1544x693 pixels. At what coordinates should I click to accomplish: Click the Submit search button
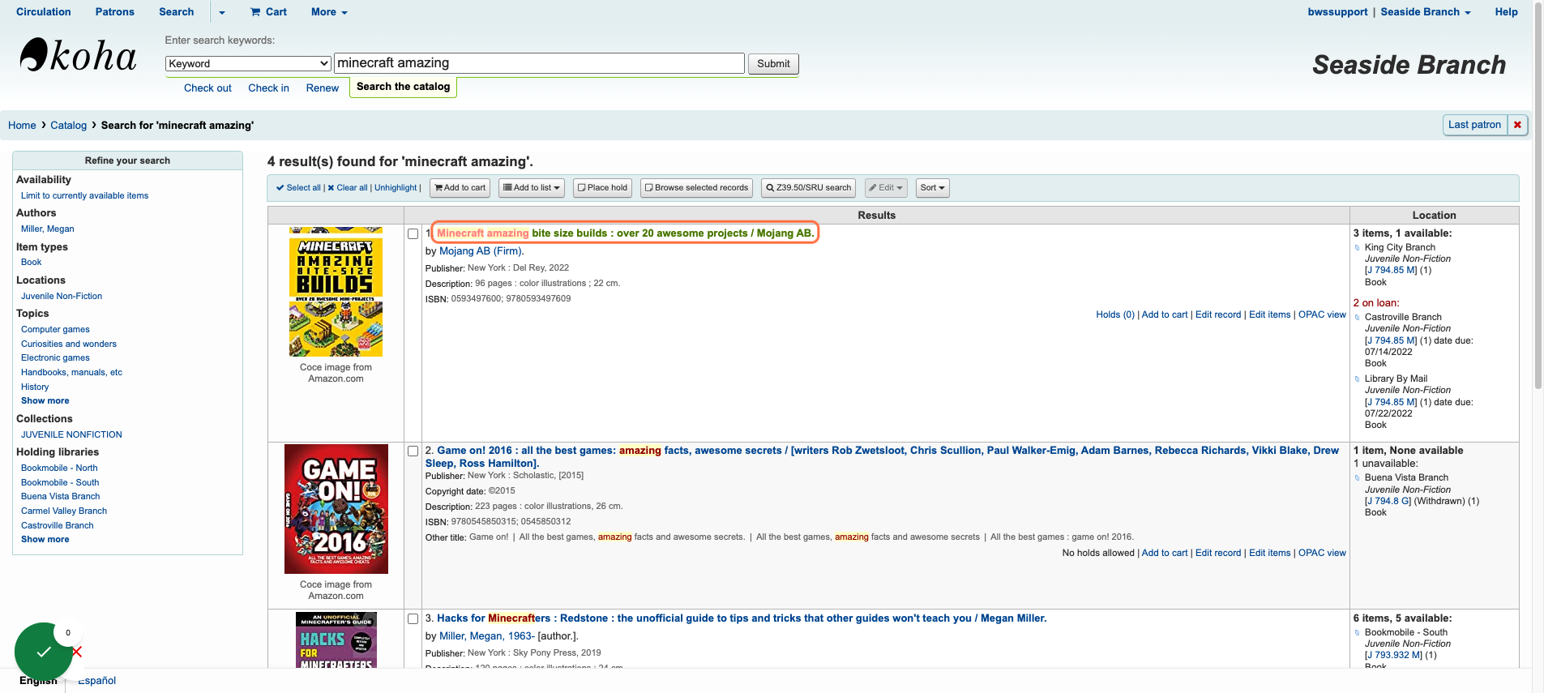(x=773, y=64)
